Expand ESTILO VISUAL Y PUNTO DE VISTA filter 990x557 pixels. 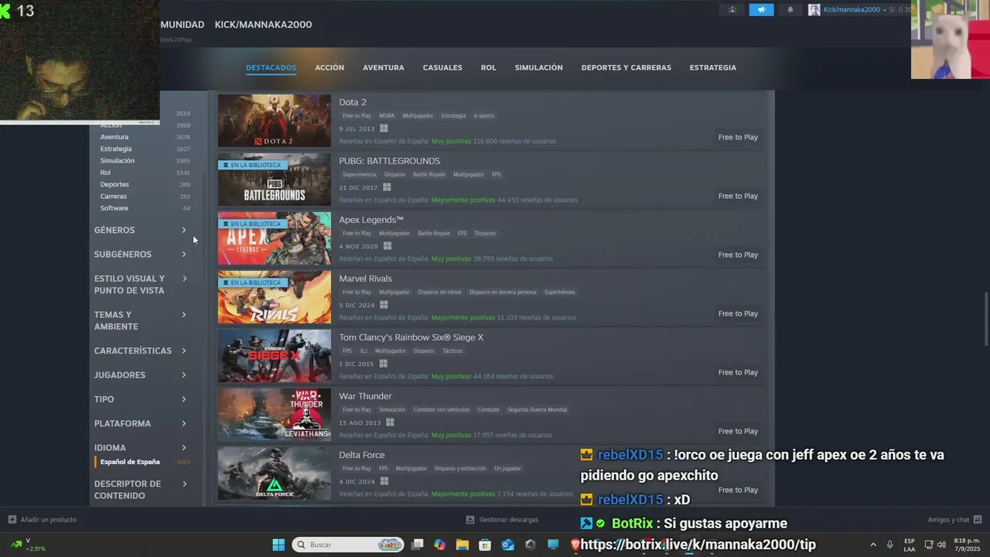[140, 284]
